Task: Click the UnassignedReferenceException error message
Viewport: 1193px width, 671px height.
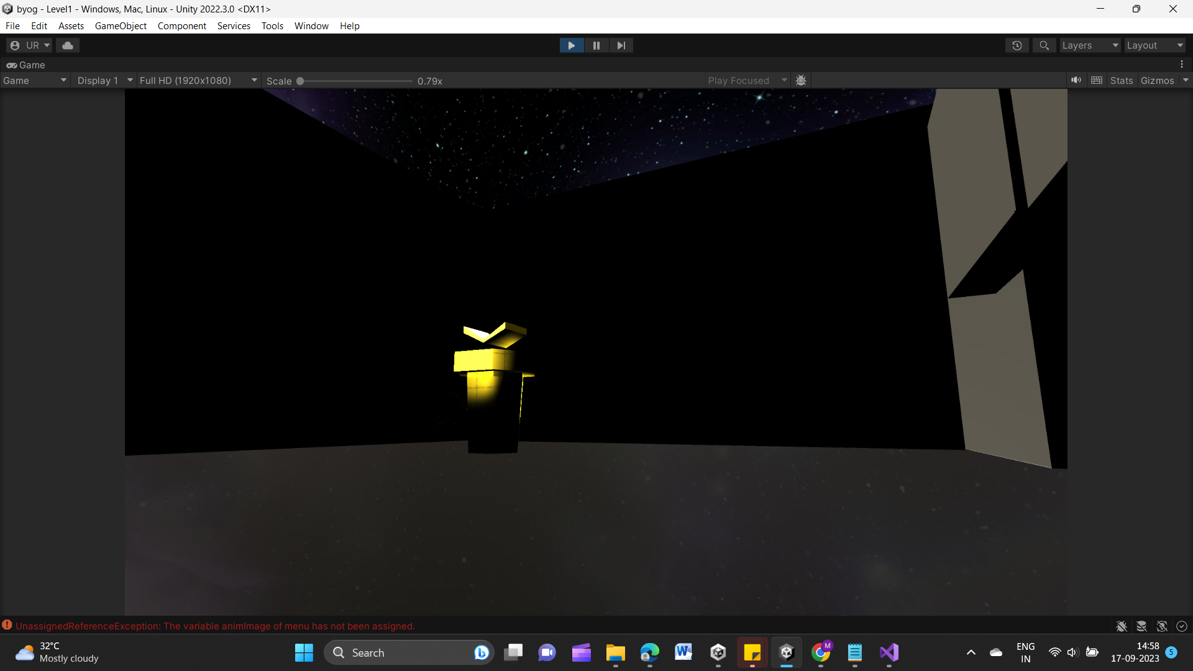Action: 215,626
